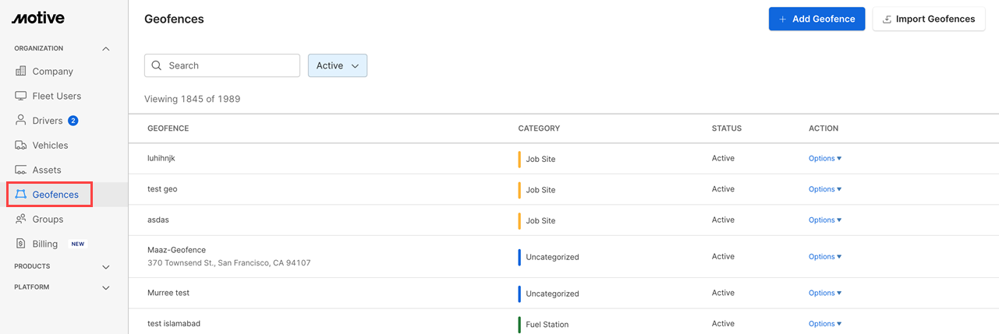Click the Geofences polygon icon in sidebar
Viewport: 999px width, 334px height.
click(x=21, y=195)
